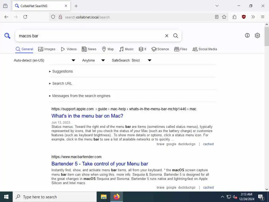Viewport: 269px width, 202px height.
Task: List all tabs dropdown arrow
Action: pos(217,6)
